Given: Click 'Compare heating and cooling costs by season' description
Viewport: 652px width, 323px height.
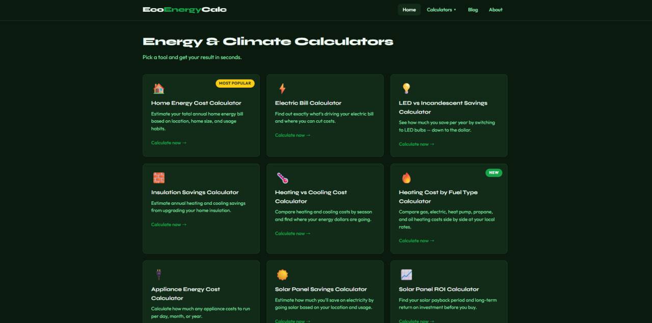Looking at the screenshot, I should pos(323,216).
